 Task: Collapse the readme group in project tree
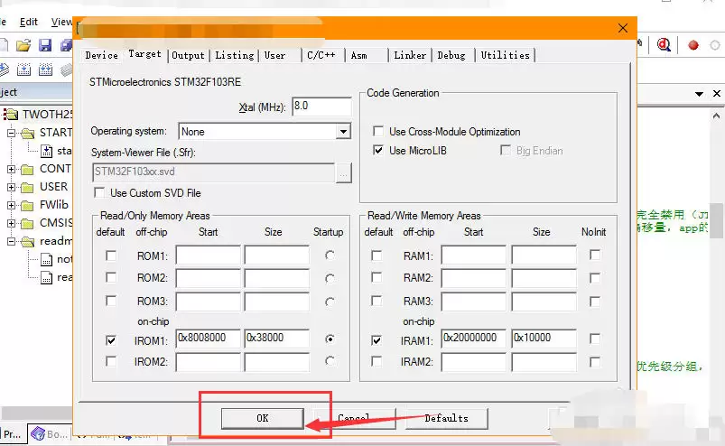pyautogui.click(x=11, y=241)
